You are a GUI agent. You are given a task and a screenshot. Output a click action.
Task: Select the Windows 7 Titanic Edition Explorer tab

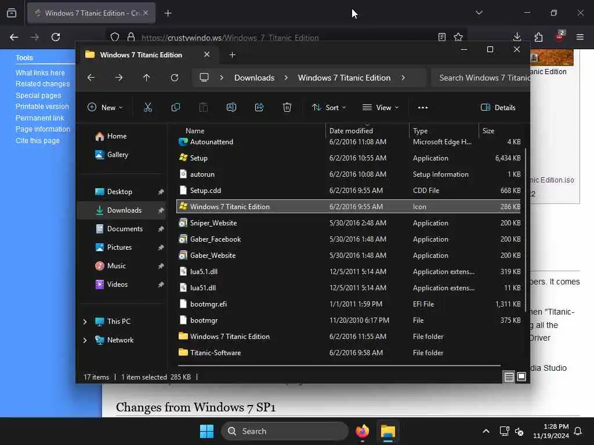click(148, 55)
